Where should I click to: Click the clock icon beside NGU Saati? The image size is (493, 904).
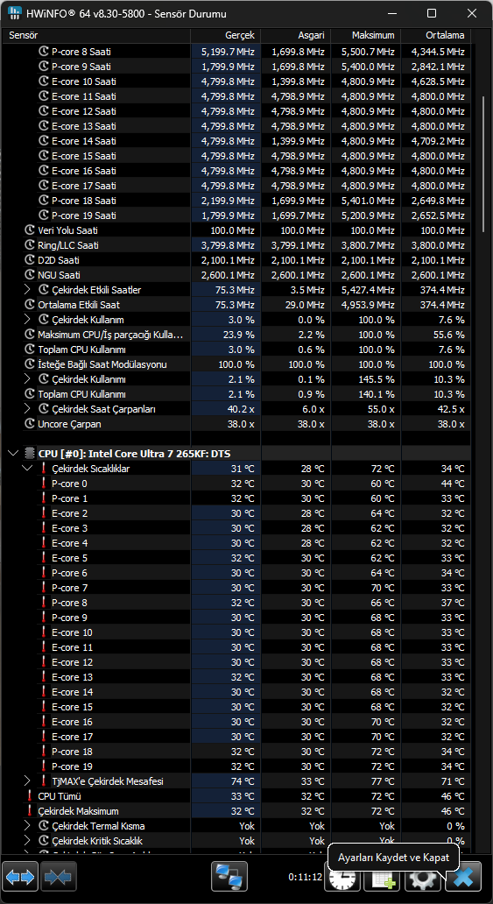pyautogui.click(x=30, y=275)
